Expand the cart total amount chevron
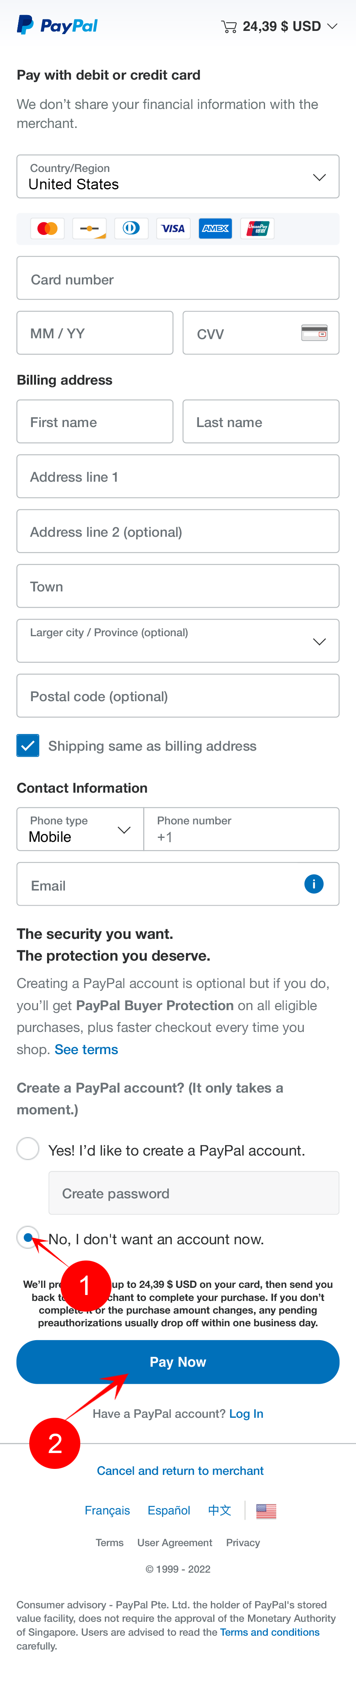This screenshot has width=356, height=1703. click(x=332, y=27)
